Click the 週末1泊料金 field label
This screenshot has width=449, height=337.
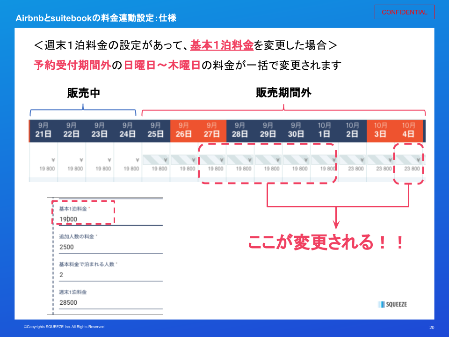click(x=73, y=292)
